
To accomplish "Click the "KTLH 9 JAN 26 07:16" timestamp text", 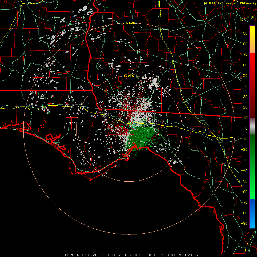I will pos(173,255).
